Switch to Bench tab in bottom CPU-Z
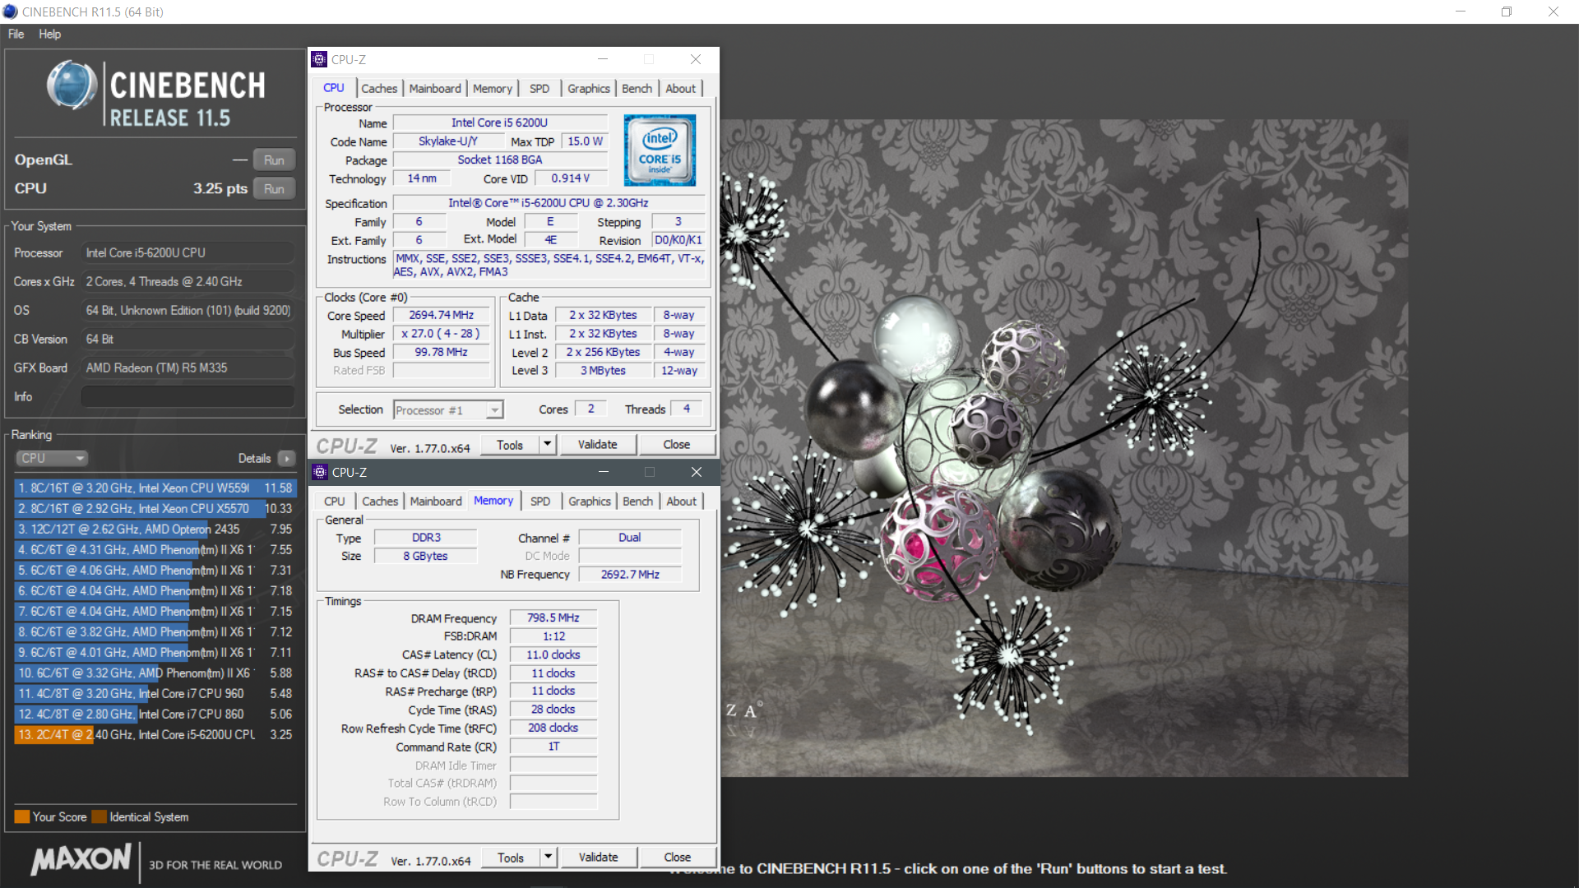1579x888 pixels. [637, 501]
